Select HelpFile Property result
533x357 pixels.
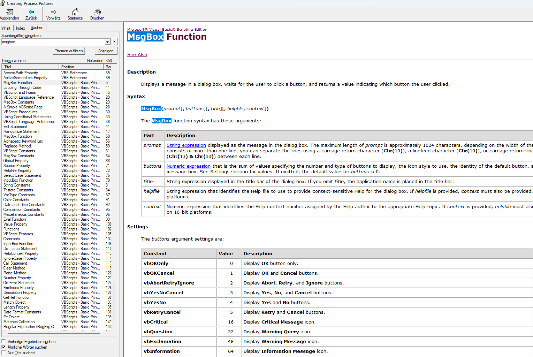click(17, 170)
